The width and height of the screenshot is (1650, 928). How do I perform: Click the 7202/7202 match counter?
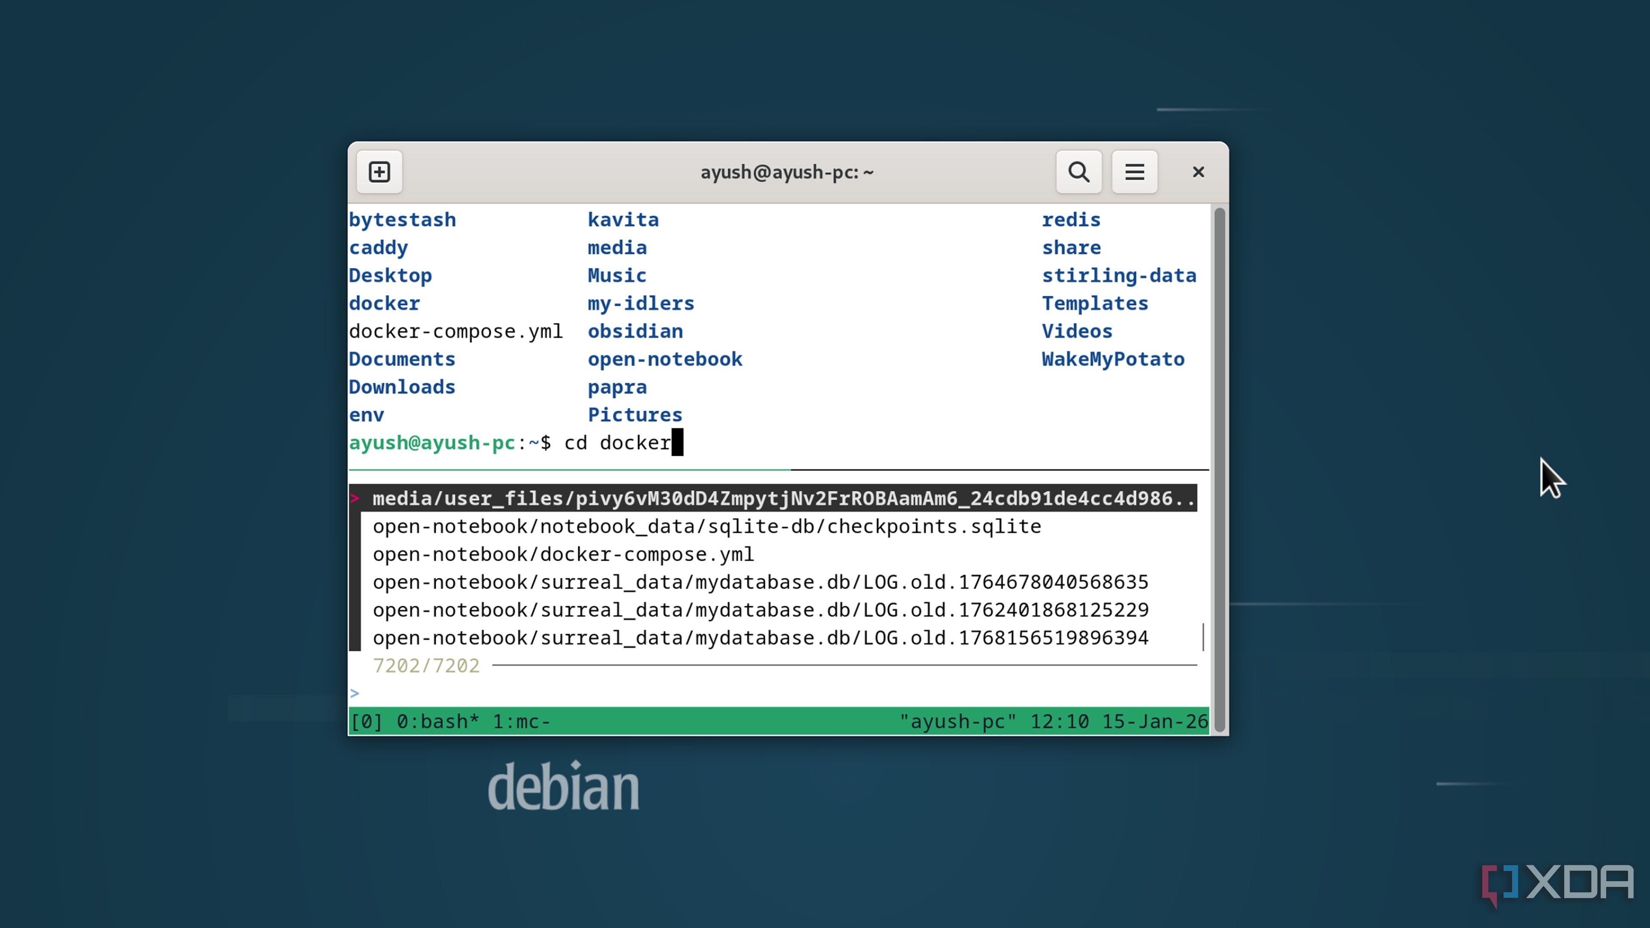tap(426, 665)
